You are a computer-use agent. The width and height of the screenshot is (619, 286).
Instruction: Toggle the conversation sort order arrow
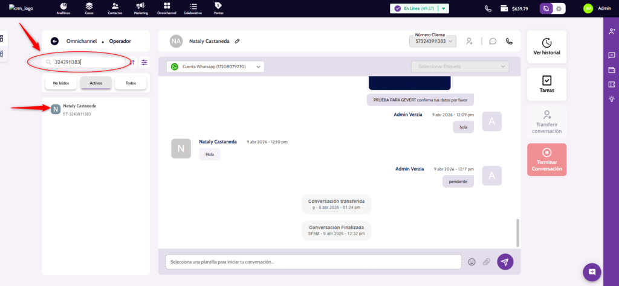click(x=132, y=62)
